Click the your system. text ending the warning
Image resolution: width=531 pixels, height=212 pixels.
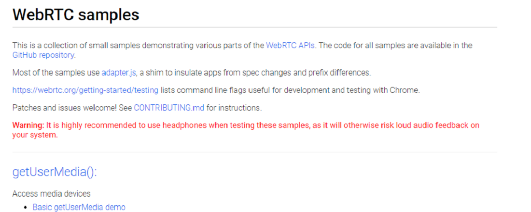[35, 135]
